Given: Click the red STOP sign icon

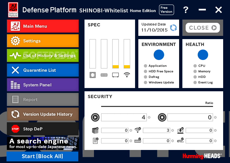Looking at the screenshot, I should point(15,129).
